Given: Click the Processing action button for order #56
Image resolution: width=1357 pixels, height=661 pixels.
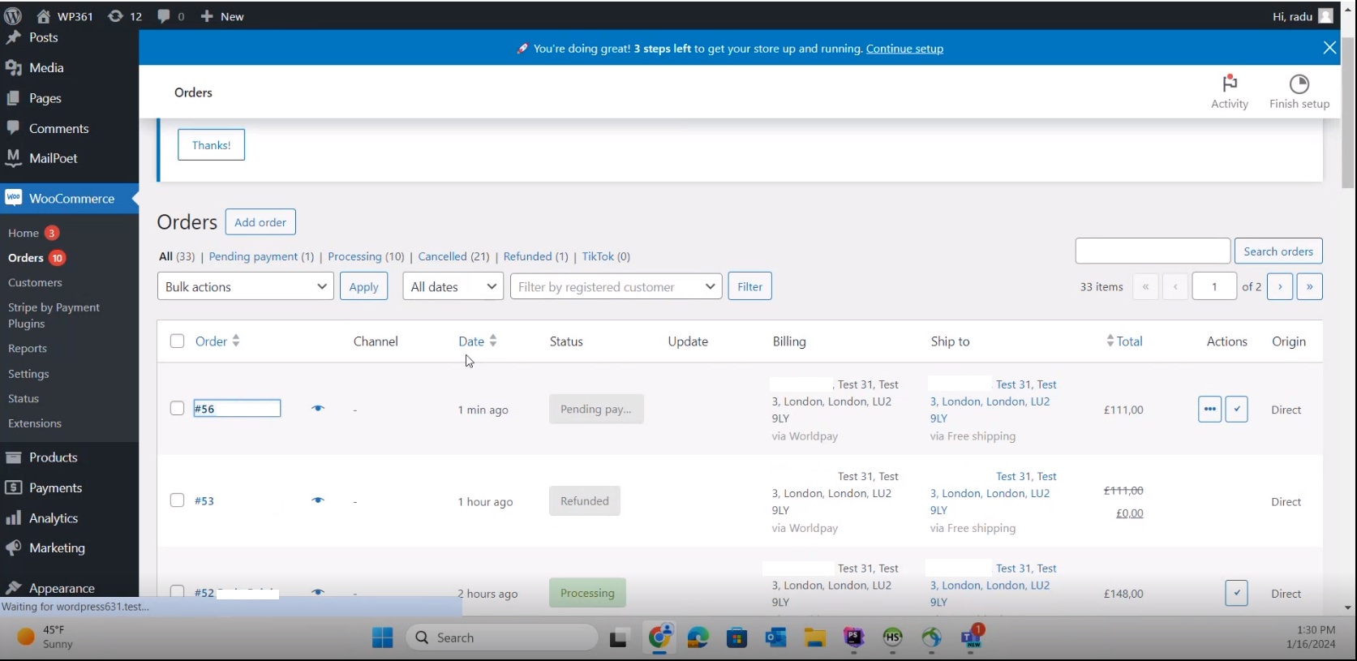Looking at the screenshot, I should point(1209,409).
